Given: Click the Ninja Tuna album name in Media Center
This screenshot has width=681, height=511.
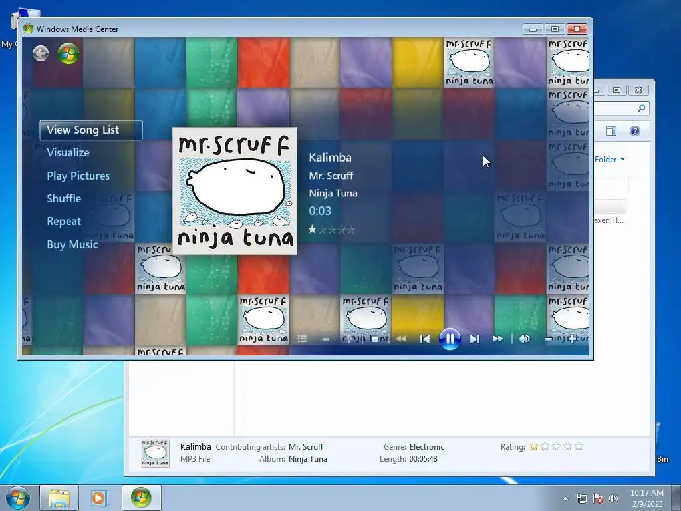Looking at the screenshot, I should (333, 194).
